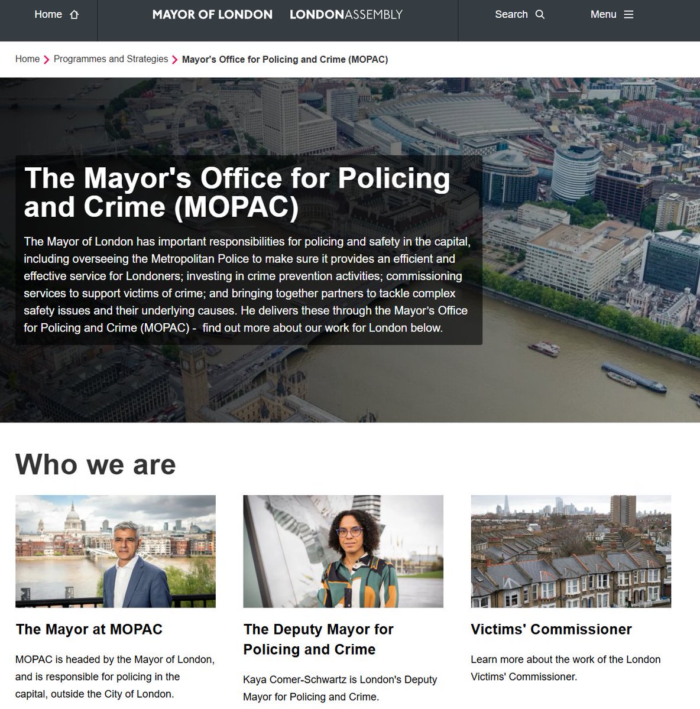This screenshot has height=709, width=700.
Task: Click the Deputy Mayor photo thumbnail
Action: tap(343, 551)
